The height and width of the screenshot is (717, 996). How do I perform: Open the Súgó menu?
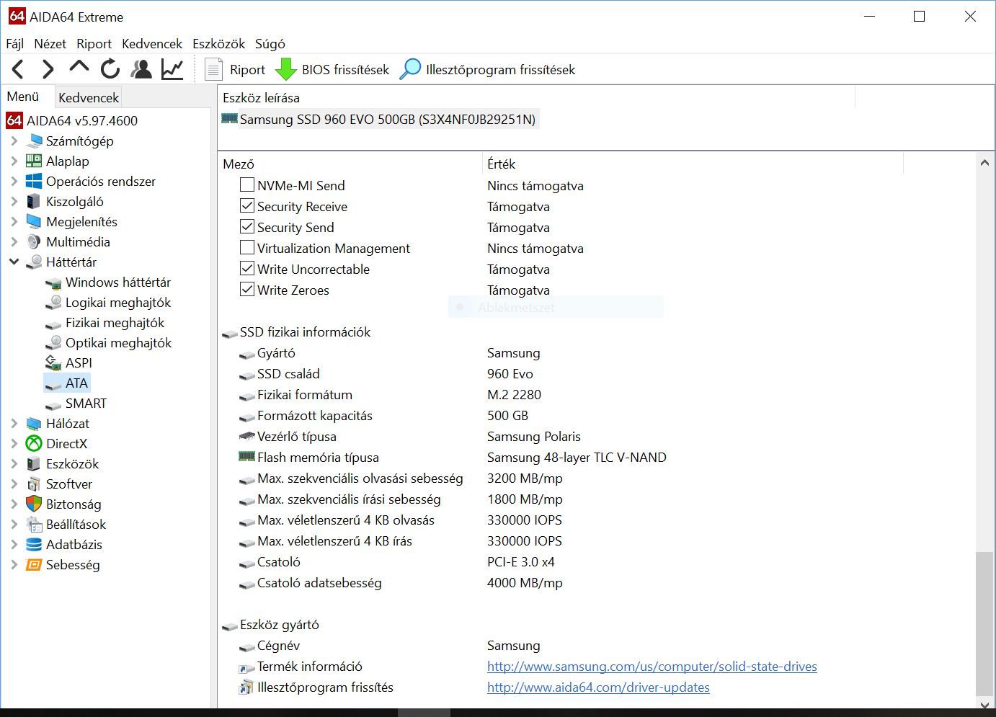270,44
